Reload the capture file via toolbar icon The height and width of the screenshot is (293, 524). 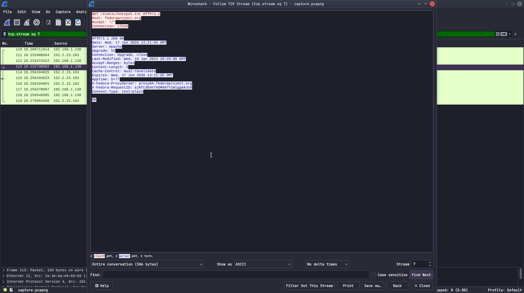(78, 23)
